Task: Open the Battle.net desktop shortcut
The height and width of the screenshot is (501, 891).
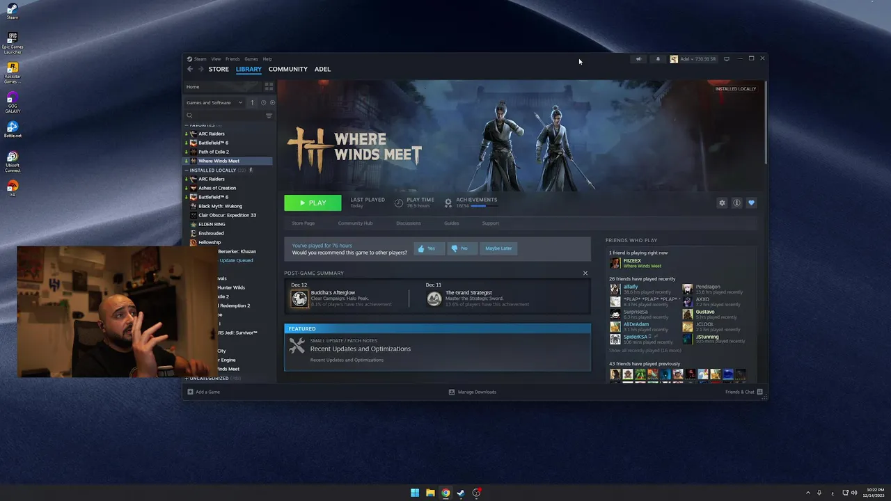Action: coord(13,131)
